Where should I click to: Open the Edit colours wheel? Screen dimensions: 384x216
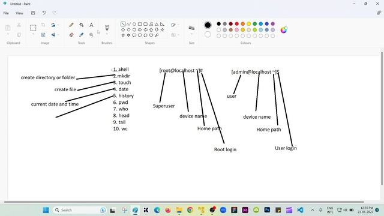point(284,30)
